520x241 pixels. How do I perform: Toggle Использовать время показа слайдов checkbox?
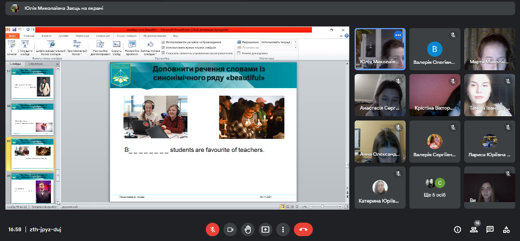(164, 48)
